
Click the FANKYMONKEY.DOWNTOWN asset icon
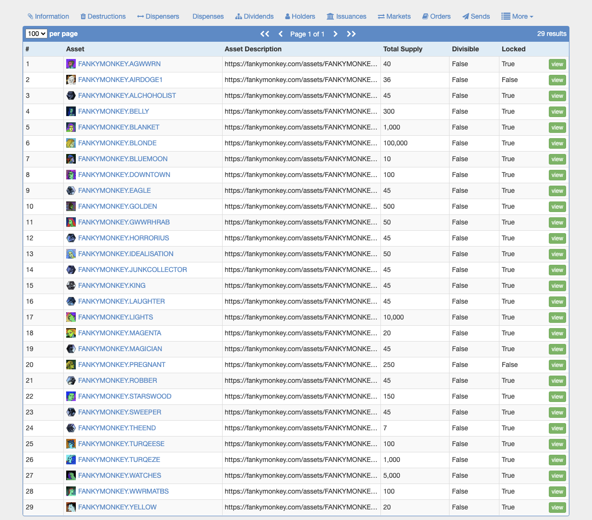pyautogui.click(x=71, y=175)
